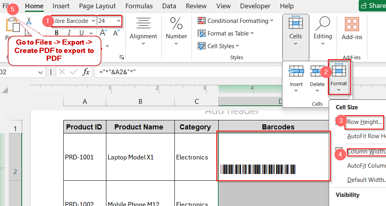Toggle Bold formatting
Screen dimensions: 386x206
pos(57,33)
